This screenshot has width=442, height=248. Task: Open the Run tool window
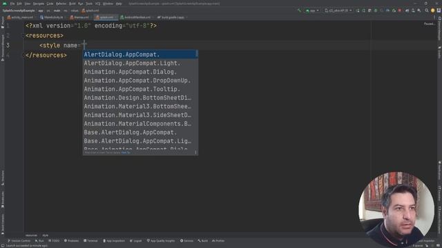pos(39,240)
